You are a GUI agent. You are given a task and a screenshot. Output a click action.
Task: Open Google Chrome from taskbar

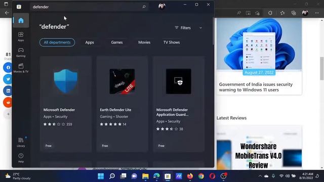(x=201, y=176)
